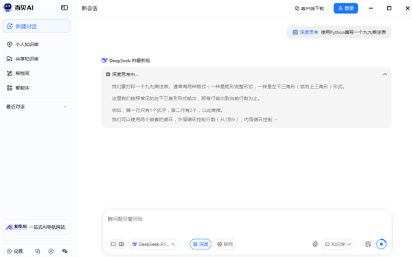Open the 智能体 agents page
Screen dimensions: 412x257
pyautogui.click(x=18, y=87)
